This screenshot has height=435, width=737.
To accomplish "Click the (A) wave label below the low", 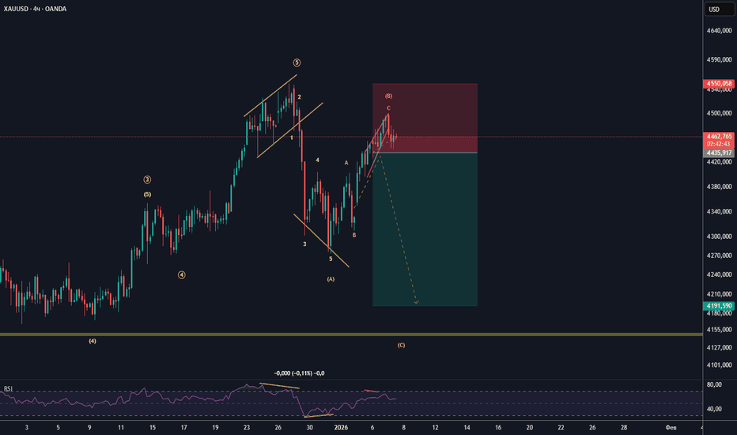I will pos(331,279).
